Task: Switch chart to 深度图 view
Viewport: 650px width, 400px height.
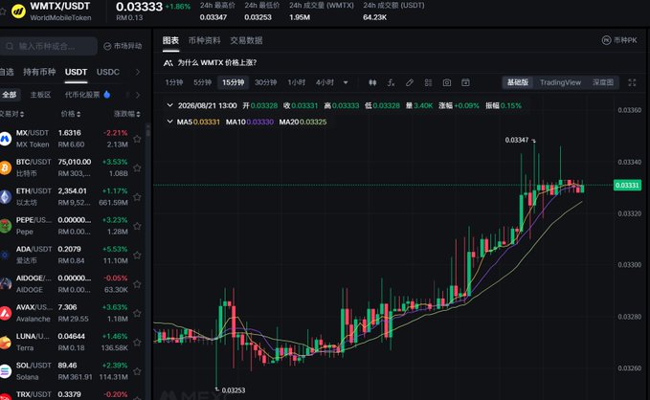Action: (603, 82)
